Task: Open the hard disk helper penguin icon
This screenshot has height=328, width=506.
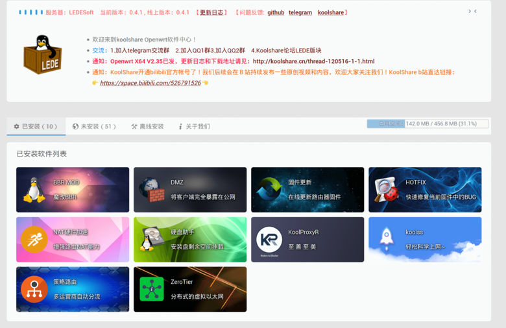Action: pyautogui.click(x=152, y=239)
